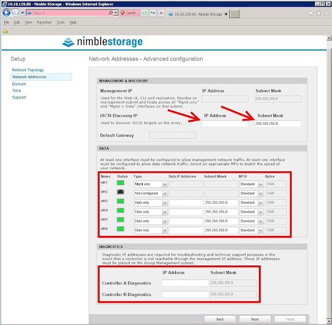Open the File menu
This screenshot has height=325, width=332.
click(6, 22)
